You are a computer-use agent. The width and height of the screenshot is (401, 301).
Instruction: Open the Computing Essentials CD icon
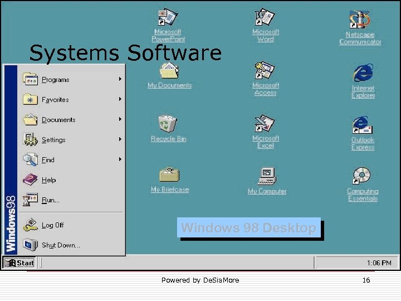(361, 176)
